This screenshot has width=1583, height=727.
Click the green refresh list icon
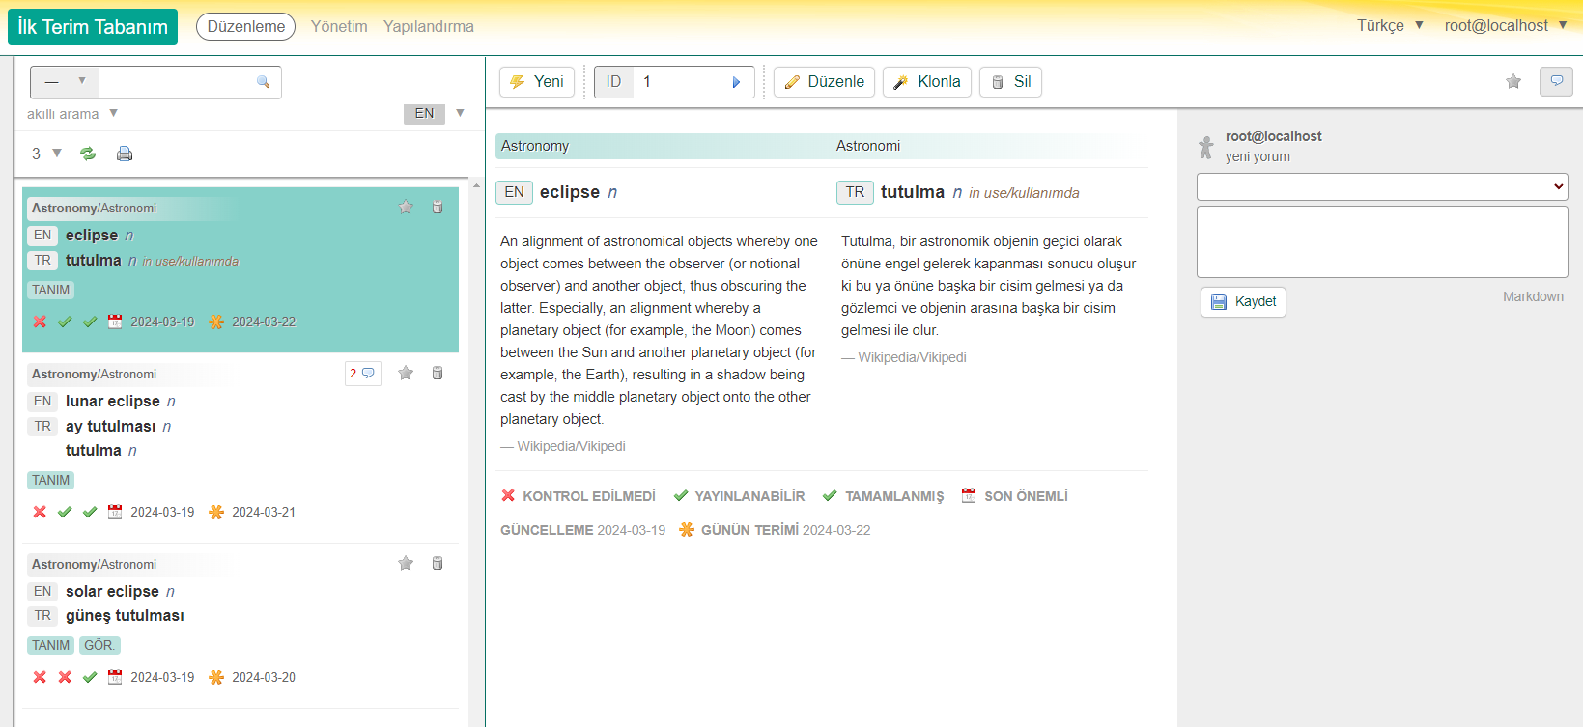[x=88, y=154]
